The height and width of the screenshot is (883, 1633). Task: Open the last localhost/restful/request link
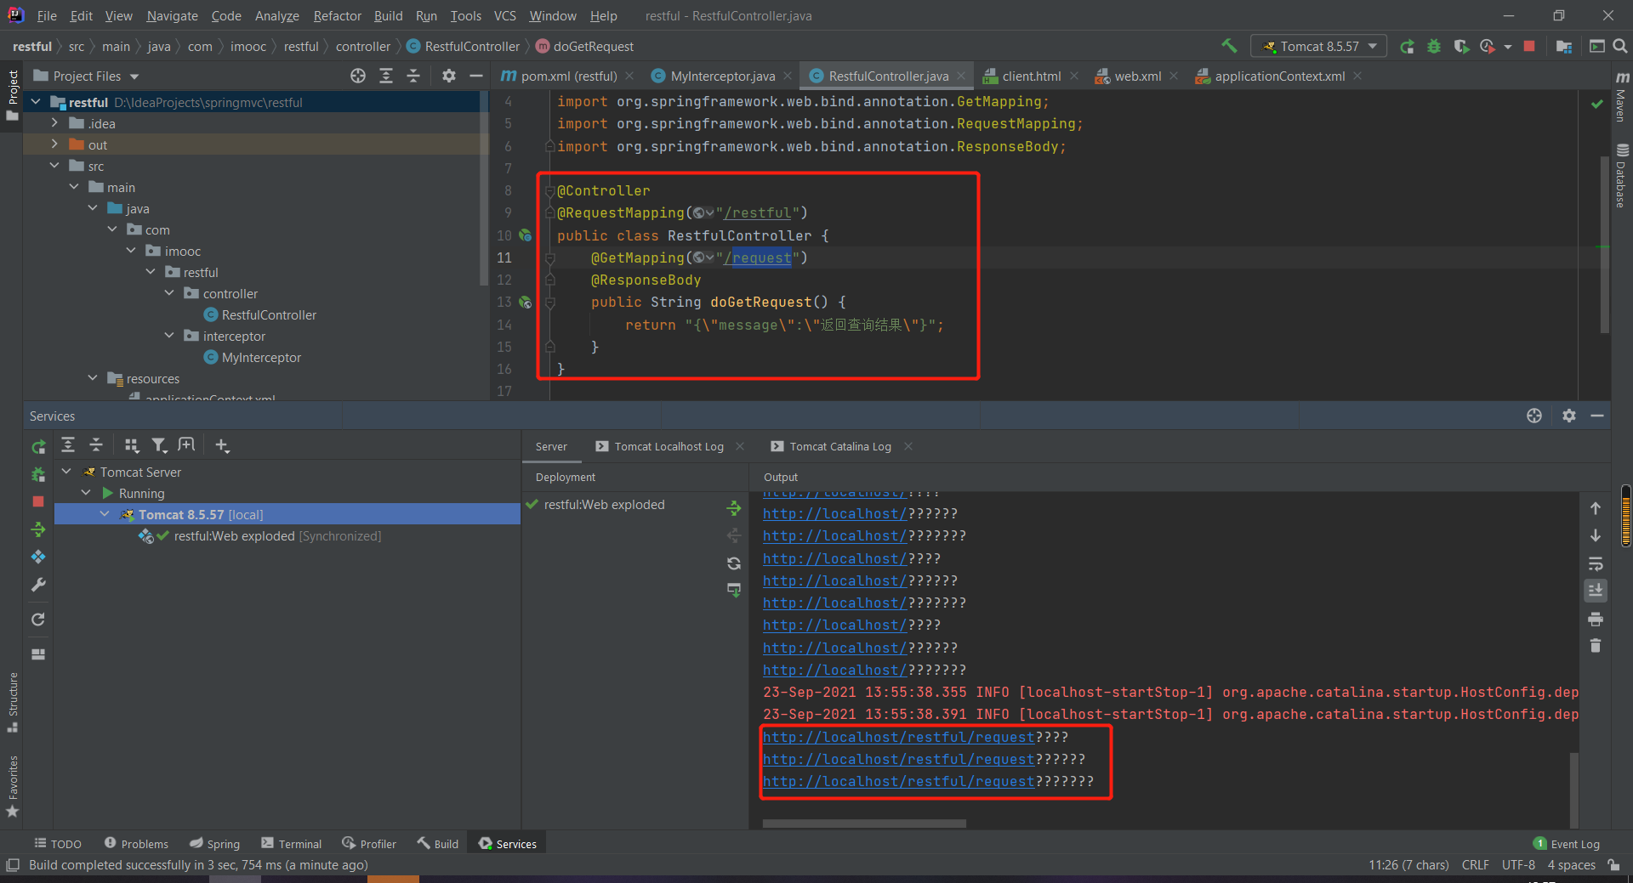898,782
